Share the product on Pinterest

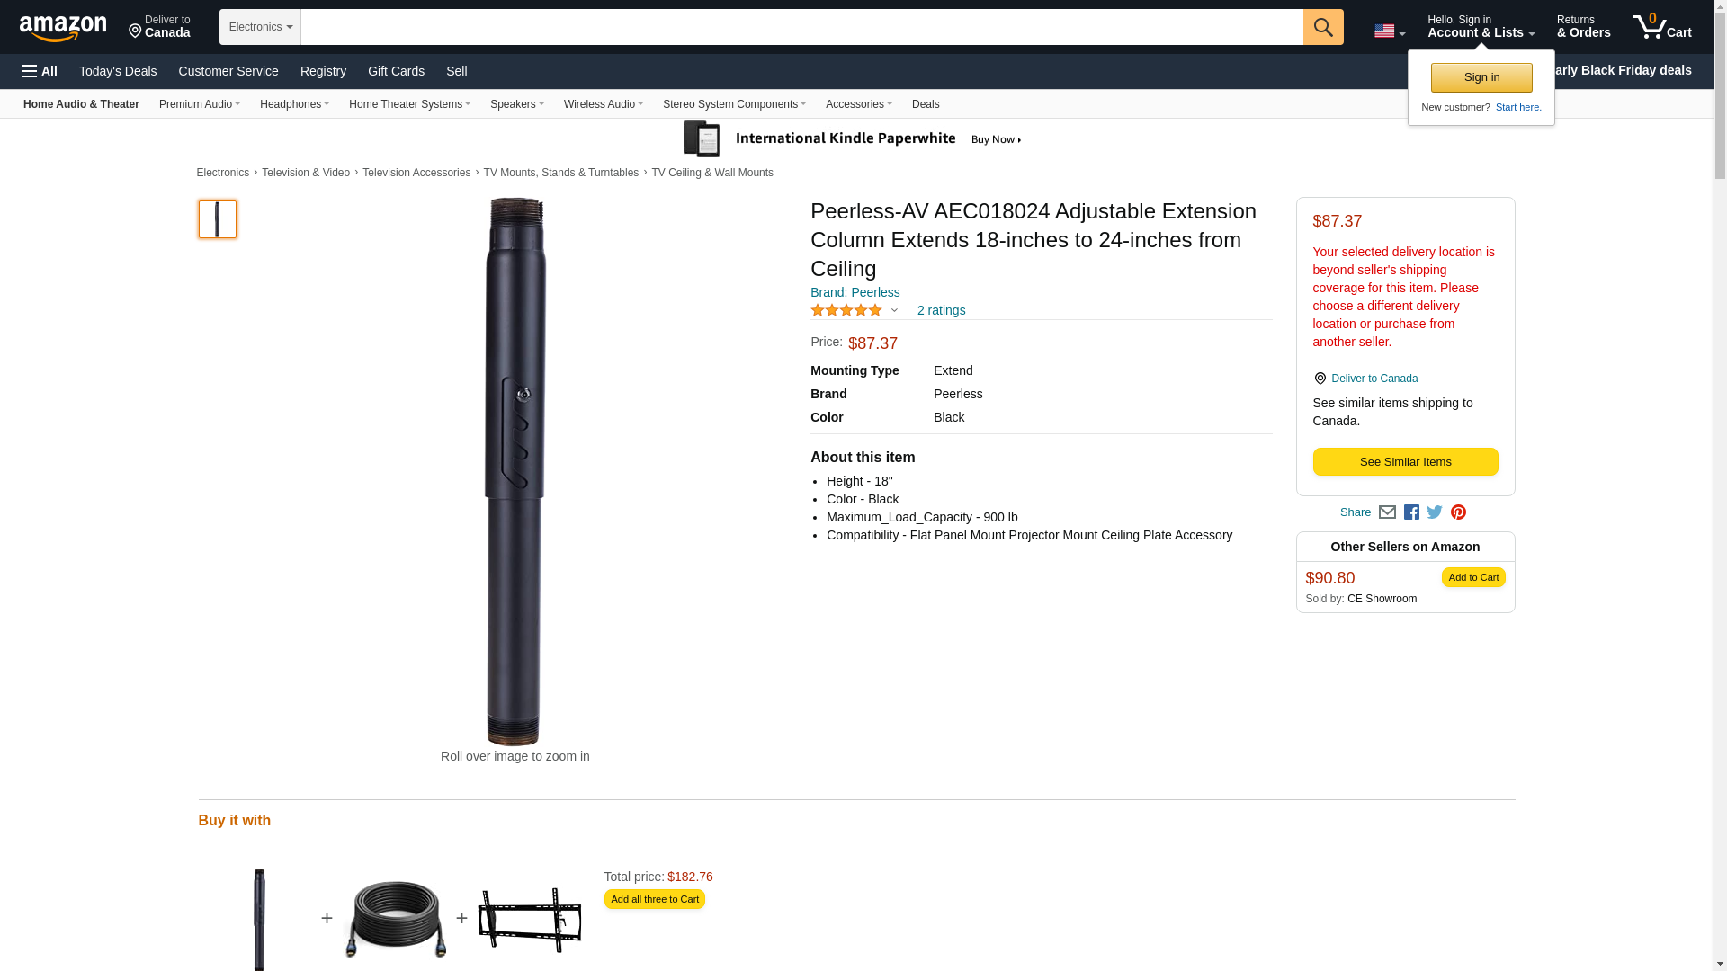[1458, 512]
